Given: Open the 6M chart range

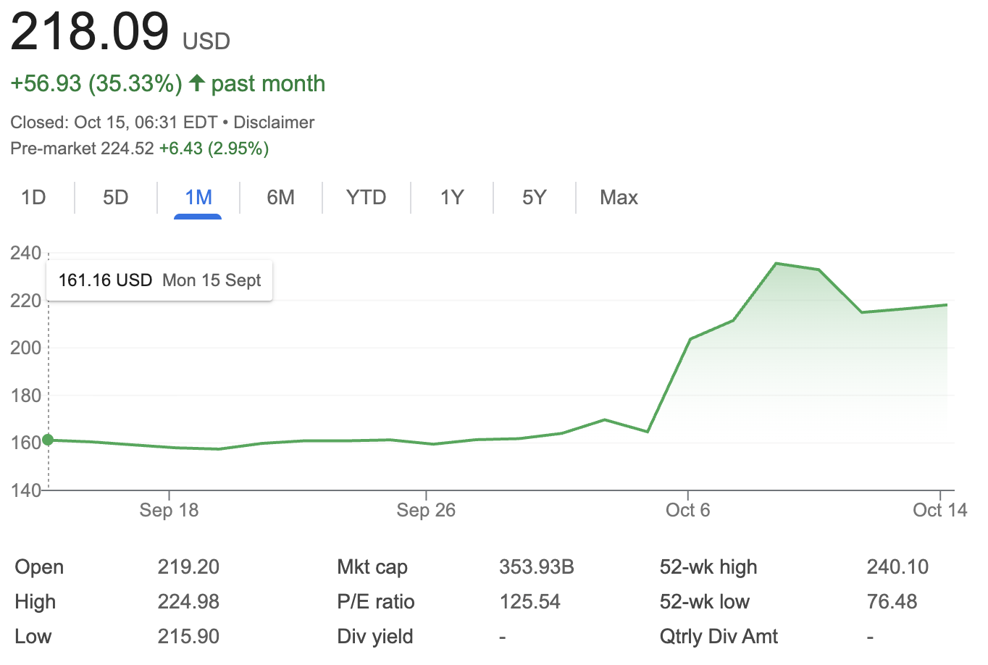Looking at the screenshot, I should click(280, 197).
